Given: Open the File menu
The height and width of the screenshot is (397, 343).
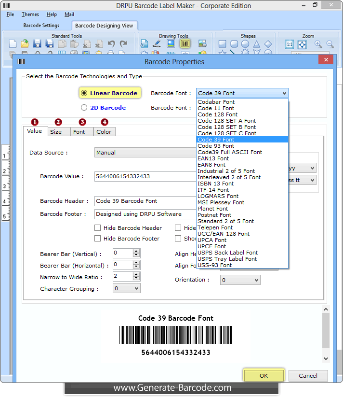Looking at the screenshot, I should (x=10, y=14).
